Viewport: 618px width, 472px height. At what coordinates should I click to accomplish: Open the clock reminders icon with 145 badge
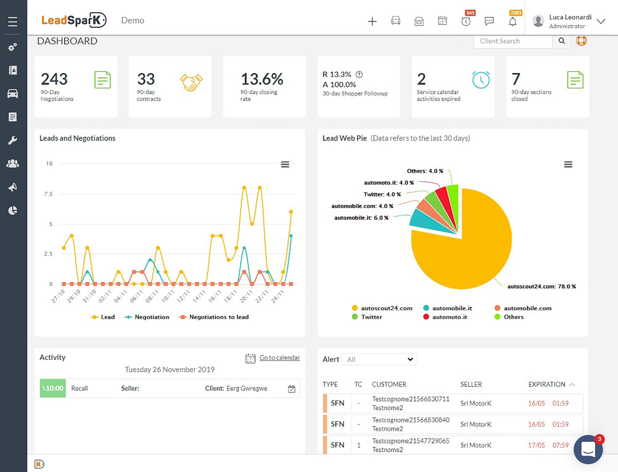[x=466, y=21]
